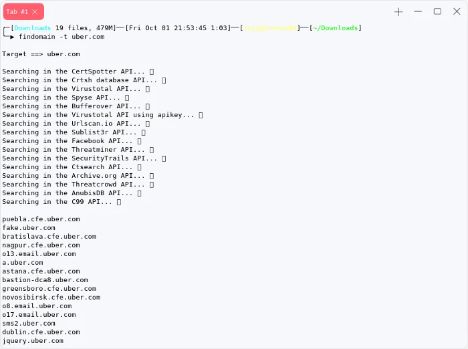Click the nagpur.cfe.uber.com subdomain
Screen dimensions: 468x349
click(41, 245)
